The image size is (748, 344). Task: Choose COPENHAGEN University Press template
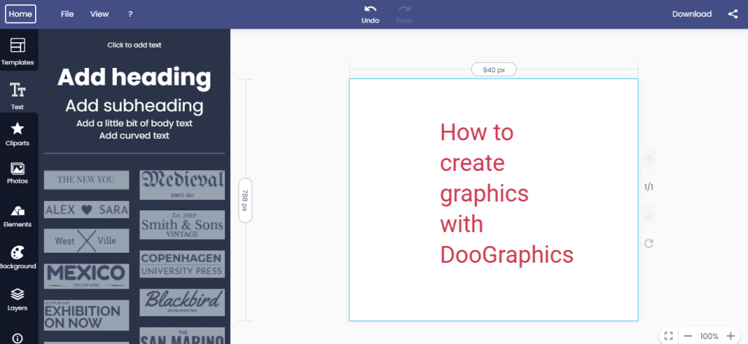(x=182, y=264)
